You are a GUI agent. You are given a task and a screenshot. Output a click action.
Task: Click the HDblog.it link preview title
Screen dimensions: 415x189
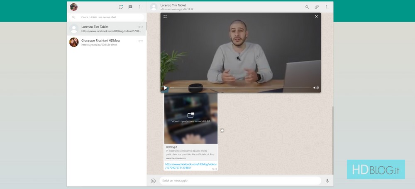point(171,147)
